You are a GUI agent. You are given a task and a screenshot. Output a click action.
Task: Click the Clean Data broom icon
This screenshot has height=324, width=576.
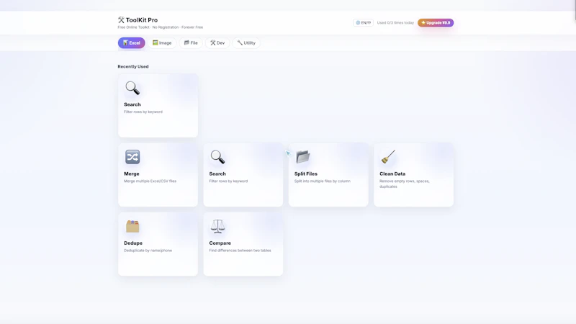click(388, 157)
